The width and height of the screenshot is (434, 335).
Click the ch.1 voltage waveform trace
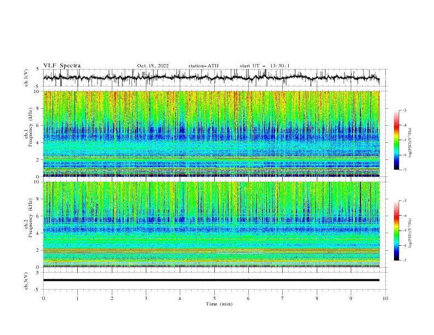(x=211, y=78)
